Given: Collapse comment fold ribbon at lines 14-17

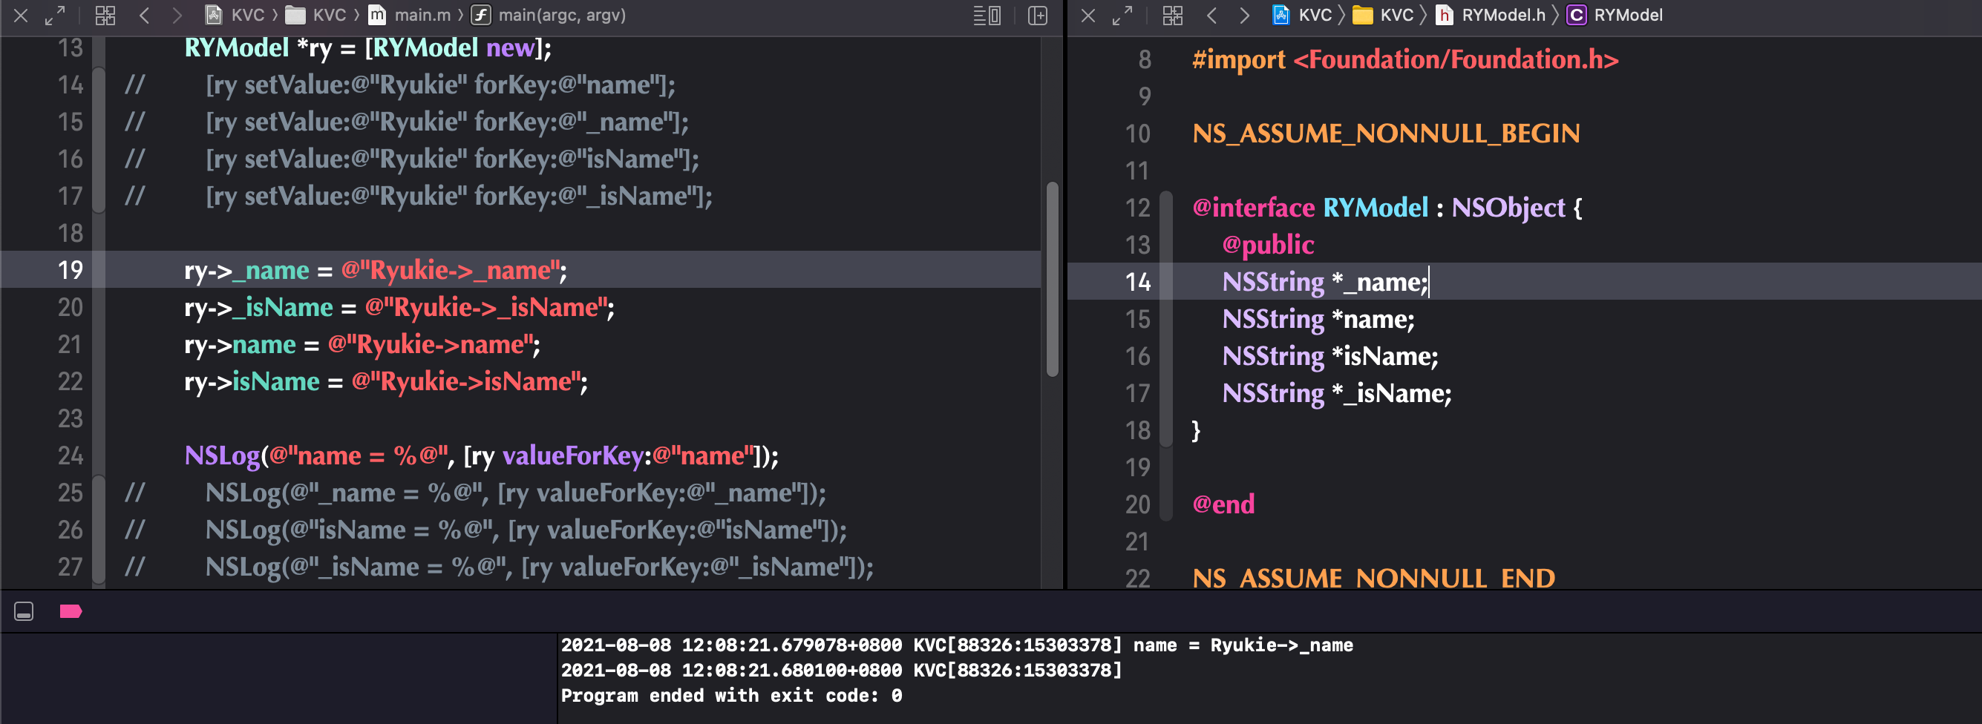Looking at the screenshot, I should click(x=99, y=140).
